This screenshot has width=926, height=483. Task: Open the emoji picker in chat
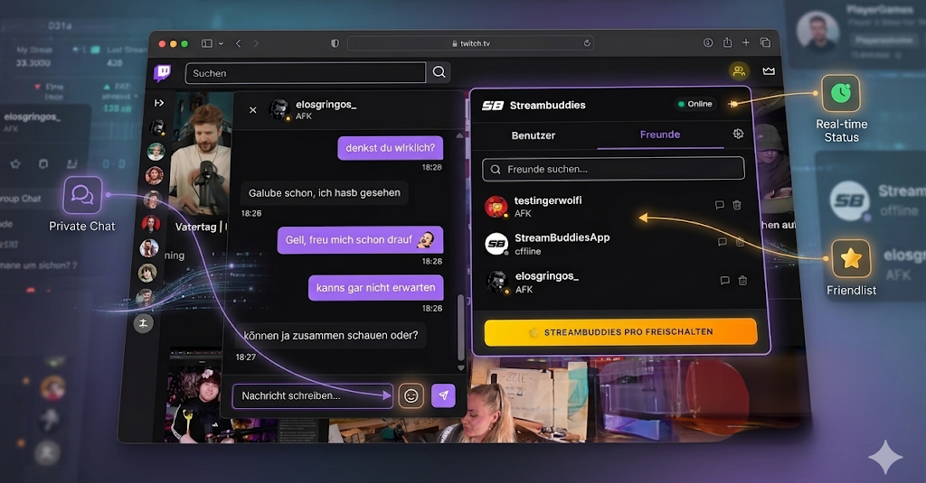tap(411, 395)
